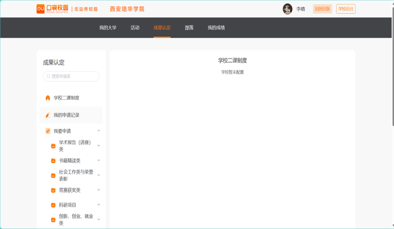Expand the 学术报告 (讲座) 类 chevron
This screenshot has width=394, height=229.
coord(98,146)
